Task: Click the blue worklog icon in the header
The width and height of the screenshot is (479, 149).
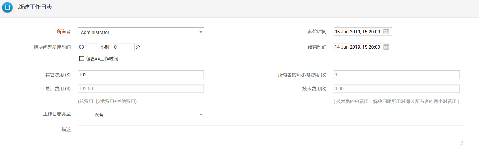Action: coord(7,7)
